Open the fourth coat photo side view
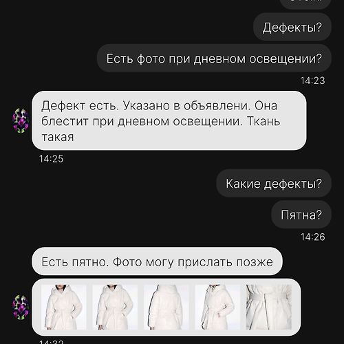 tap(217, 308)
